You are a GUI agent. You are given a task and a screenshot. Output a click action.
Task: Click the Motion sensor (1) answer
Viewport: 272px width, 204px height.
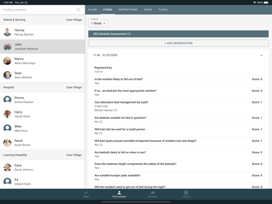[x=106, y=110]
